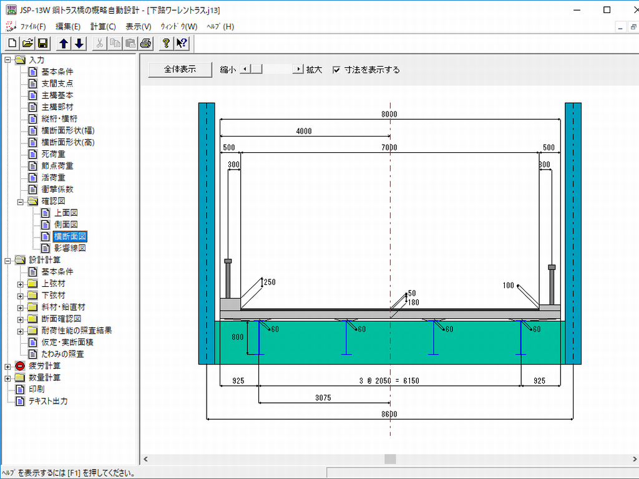The image size is (639, 479).
Task: Print using the printer toolbar icon
Action: [x=145, y=43]
